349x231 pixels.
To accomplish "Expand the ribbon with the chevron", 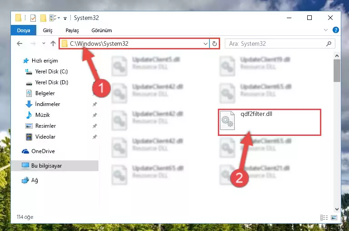I will [326, 30].
